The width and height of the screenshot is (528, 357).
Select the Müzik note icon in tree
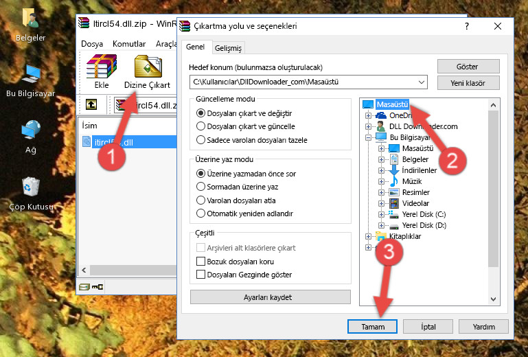point(393,181)
